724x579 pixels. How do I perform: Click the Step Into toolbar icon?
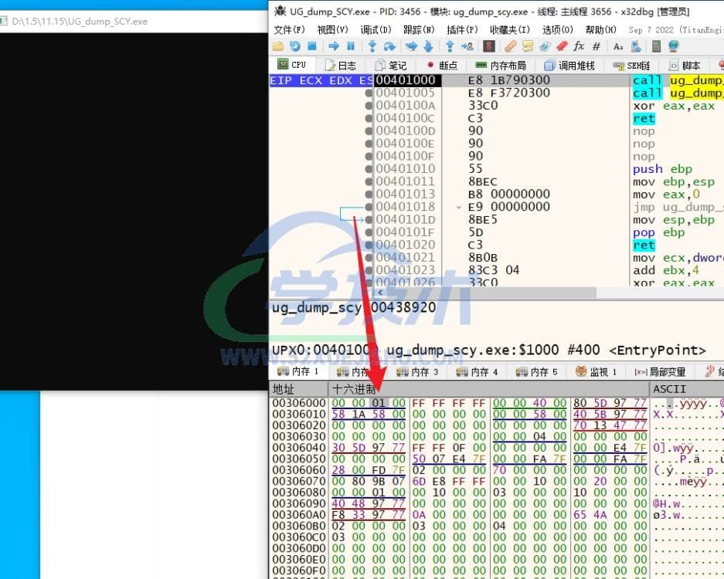[372, 46]
